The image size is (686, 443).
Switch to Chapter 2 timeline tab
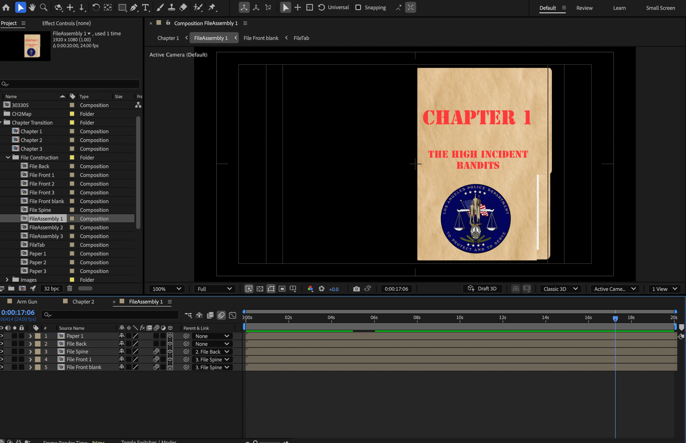pos(83,302)
